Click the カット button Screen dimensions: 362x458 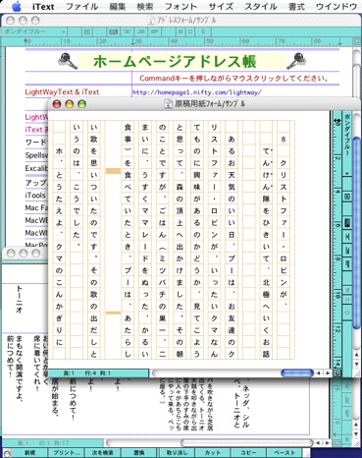pyautogui.click(x=213, y=453)
